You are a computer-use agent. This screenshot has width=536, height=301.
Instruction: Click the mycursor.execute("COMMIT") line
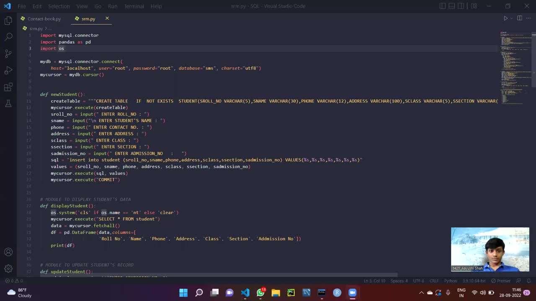point(85,180)
